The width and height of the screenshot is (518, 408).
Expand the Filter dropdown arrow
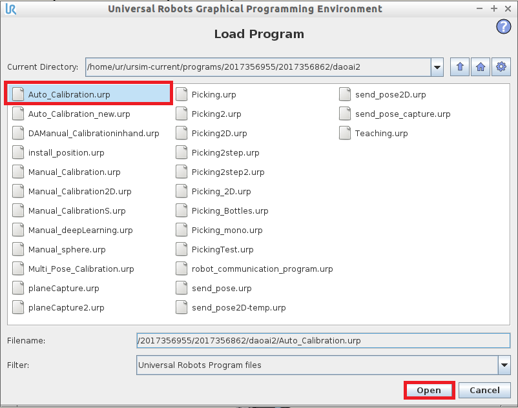pos(504,365)
